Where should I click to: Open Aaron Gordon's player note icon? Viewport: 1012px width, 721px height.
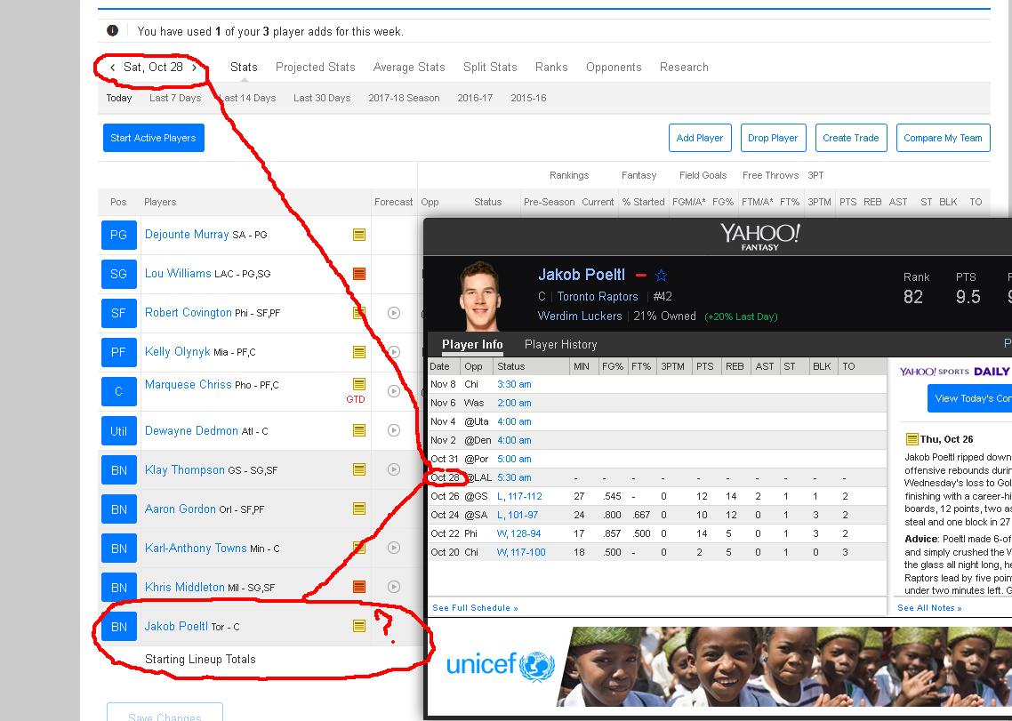(x=359, y=509)
